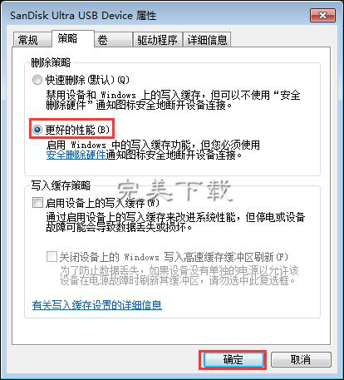Click the 确定 button
344x380 pixels.
[x=233, y=360]
